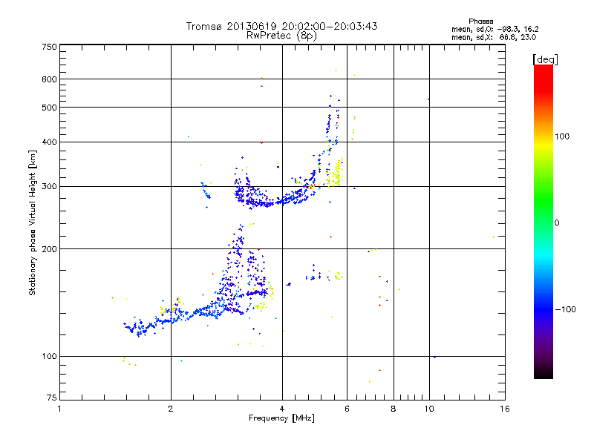This screenshot has width=594, height=445.
Task: Click the Frequency [MHz] axis title
Action: (281, 418)
